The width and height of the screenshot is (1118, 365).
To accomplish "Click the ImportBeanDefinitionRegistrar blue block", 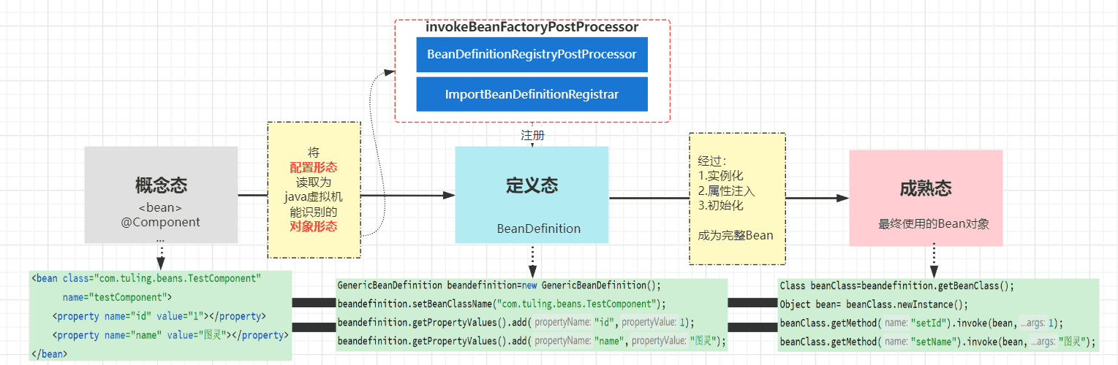I will point(532,94).
